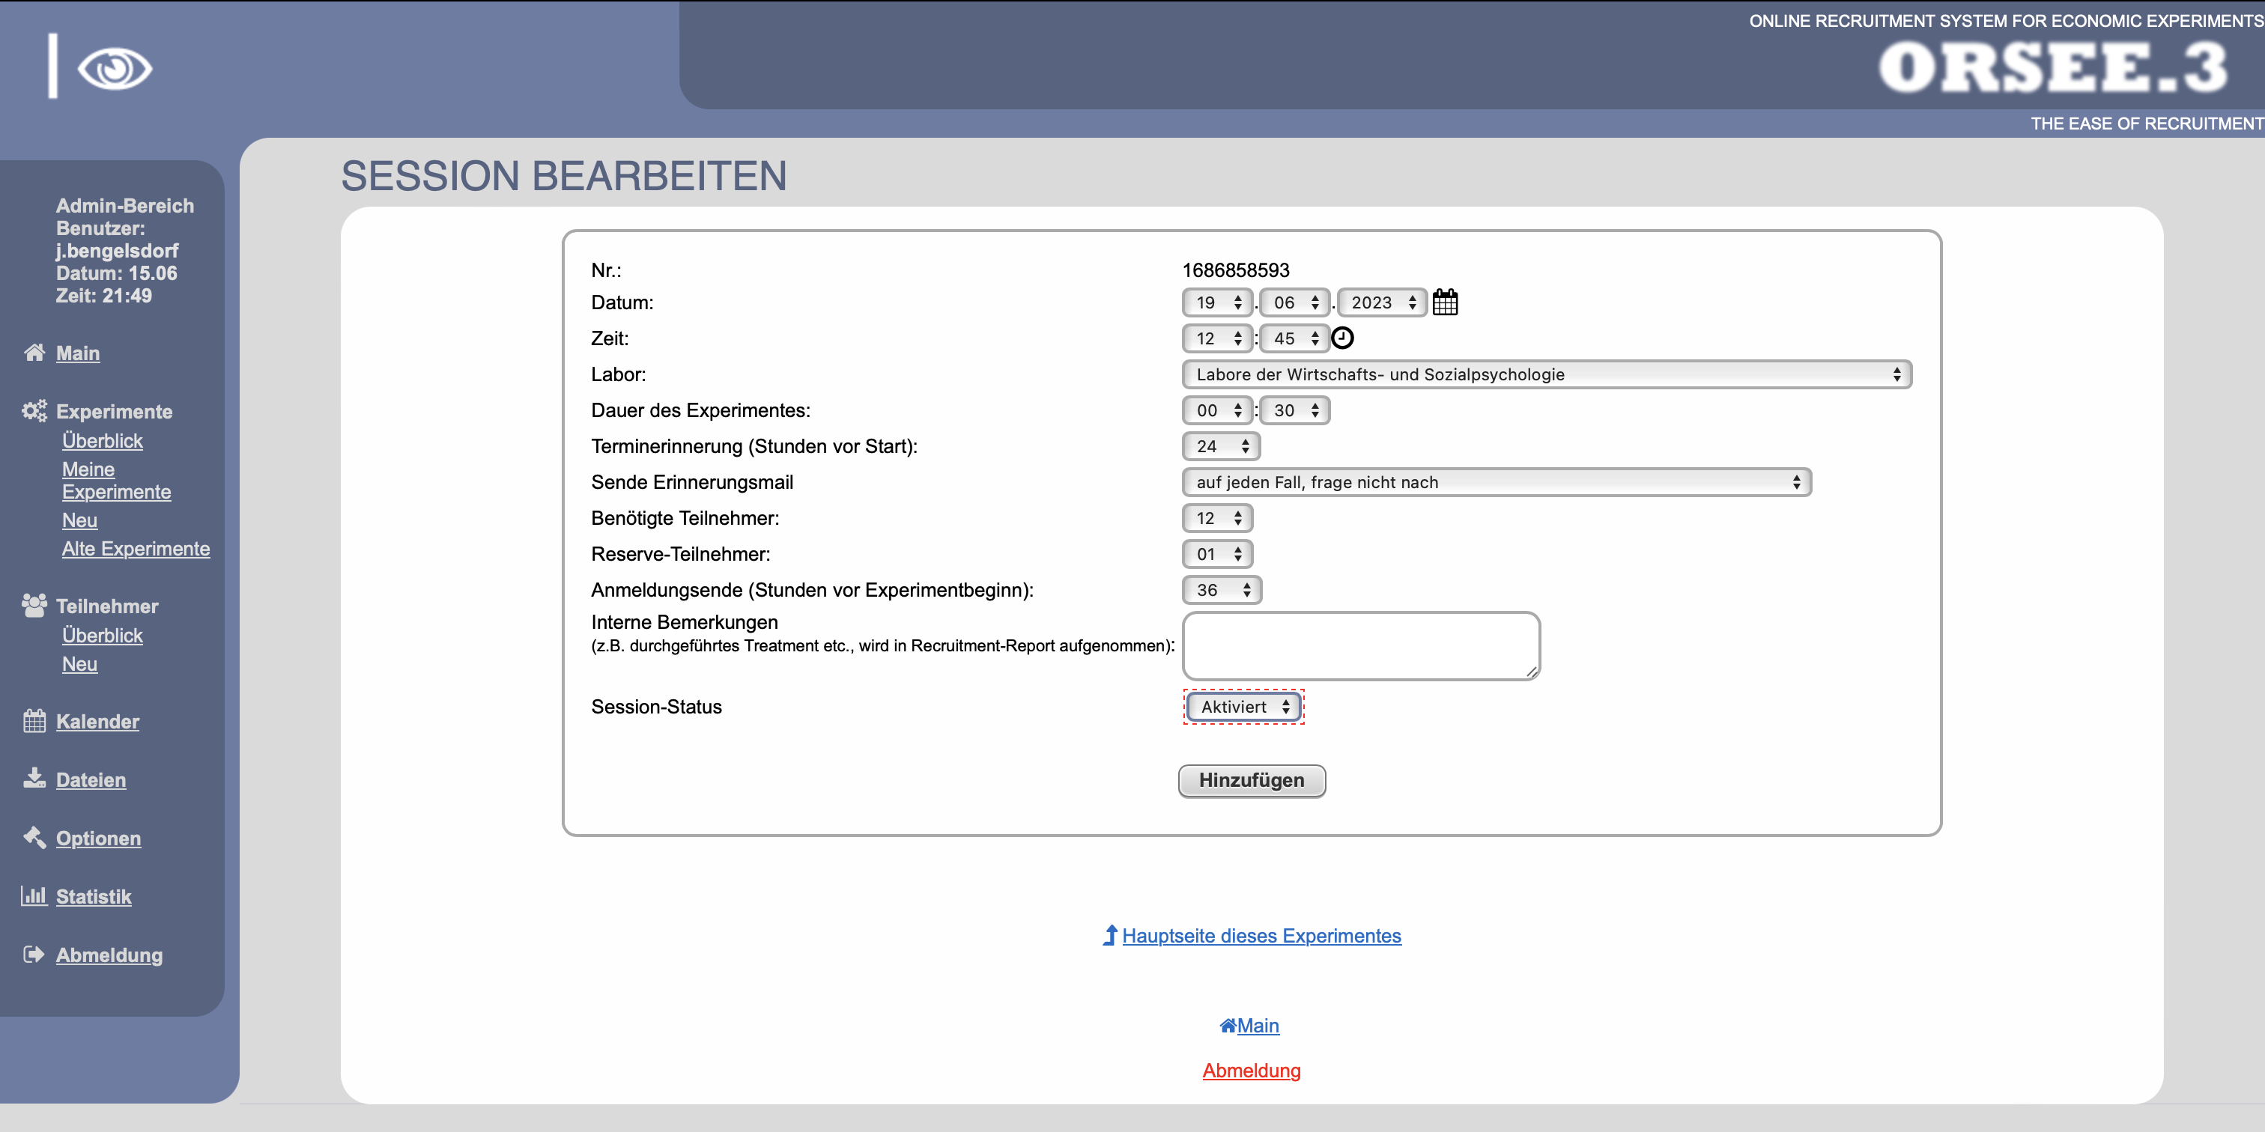2265x1132 pixels.
Task: Open the Session-Status Aktiviert dropdown
Action: (1243, 707)
